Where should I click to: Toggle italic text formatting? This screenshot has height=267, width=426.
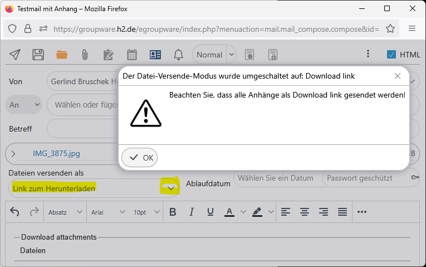[192, 212]
